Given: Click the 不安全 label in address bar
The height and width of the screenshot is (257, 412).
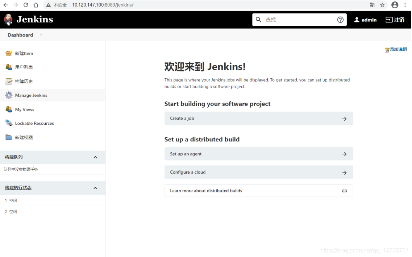Looking at the screenshot, I should (60, 5).
